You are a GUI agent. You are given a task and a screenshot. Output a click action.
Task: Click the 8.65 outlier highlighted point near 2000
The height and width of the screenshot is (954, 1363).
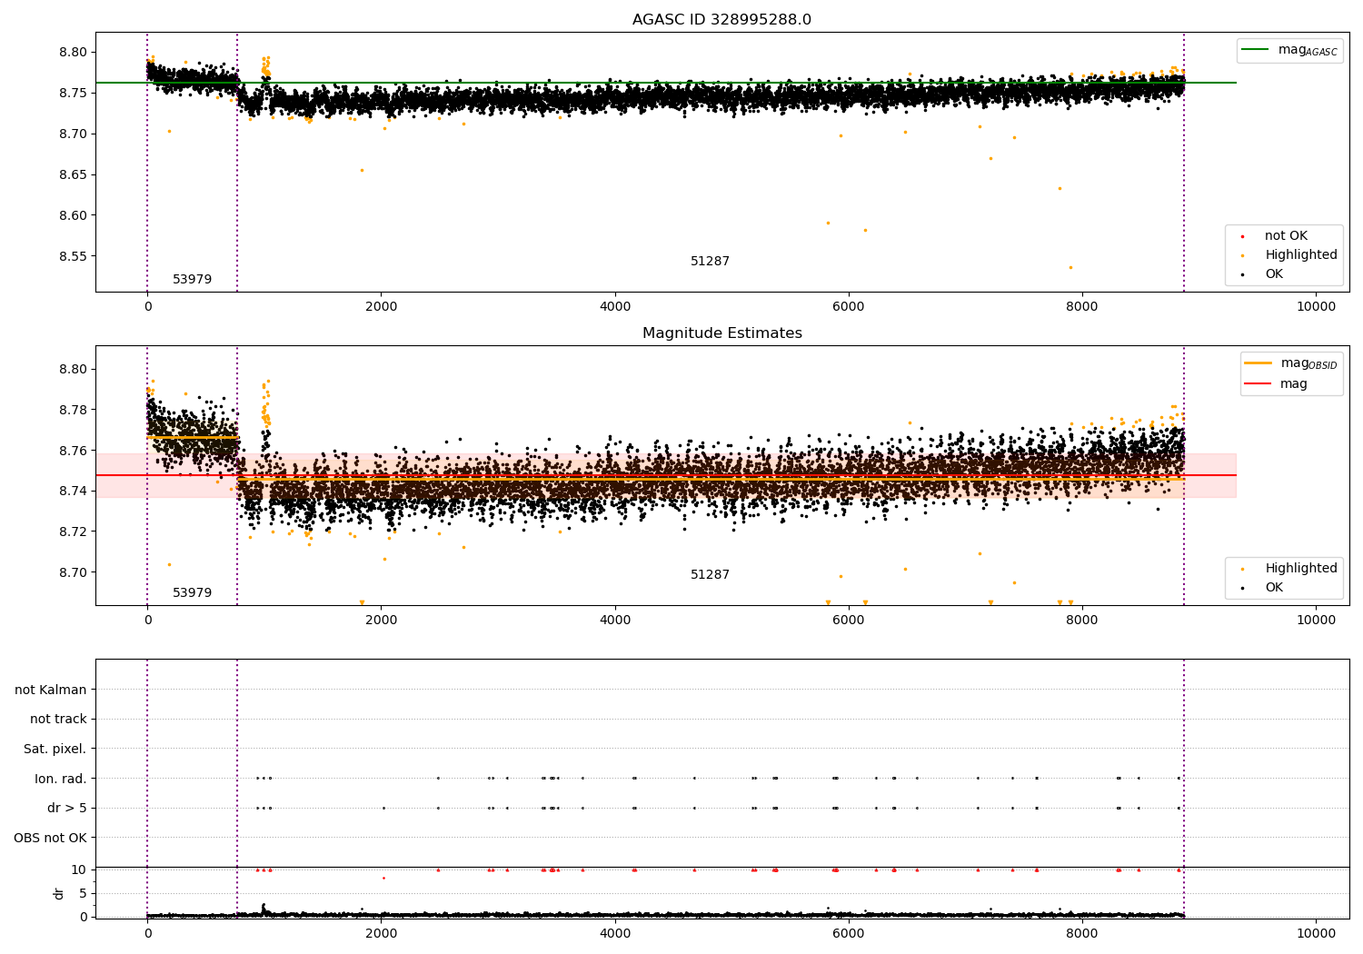pyautogui.click(x=362, y=170)
